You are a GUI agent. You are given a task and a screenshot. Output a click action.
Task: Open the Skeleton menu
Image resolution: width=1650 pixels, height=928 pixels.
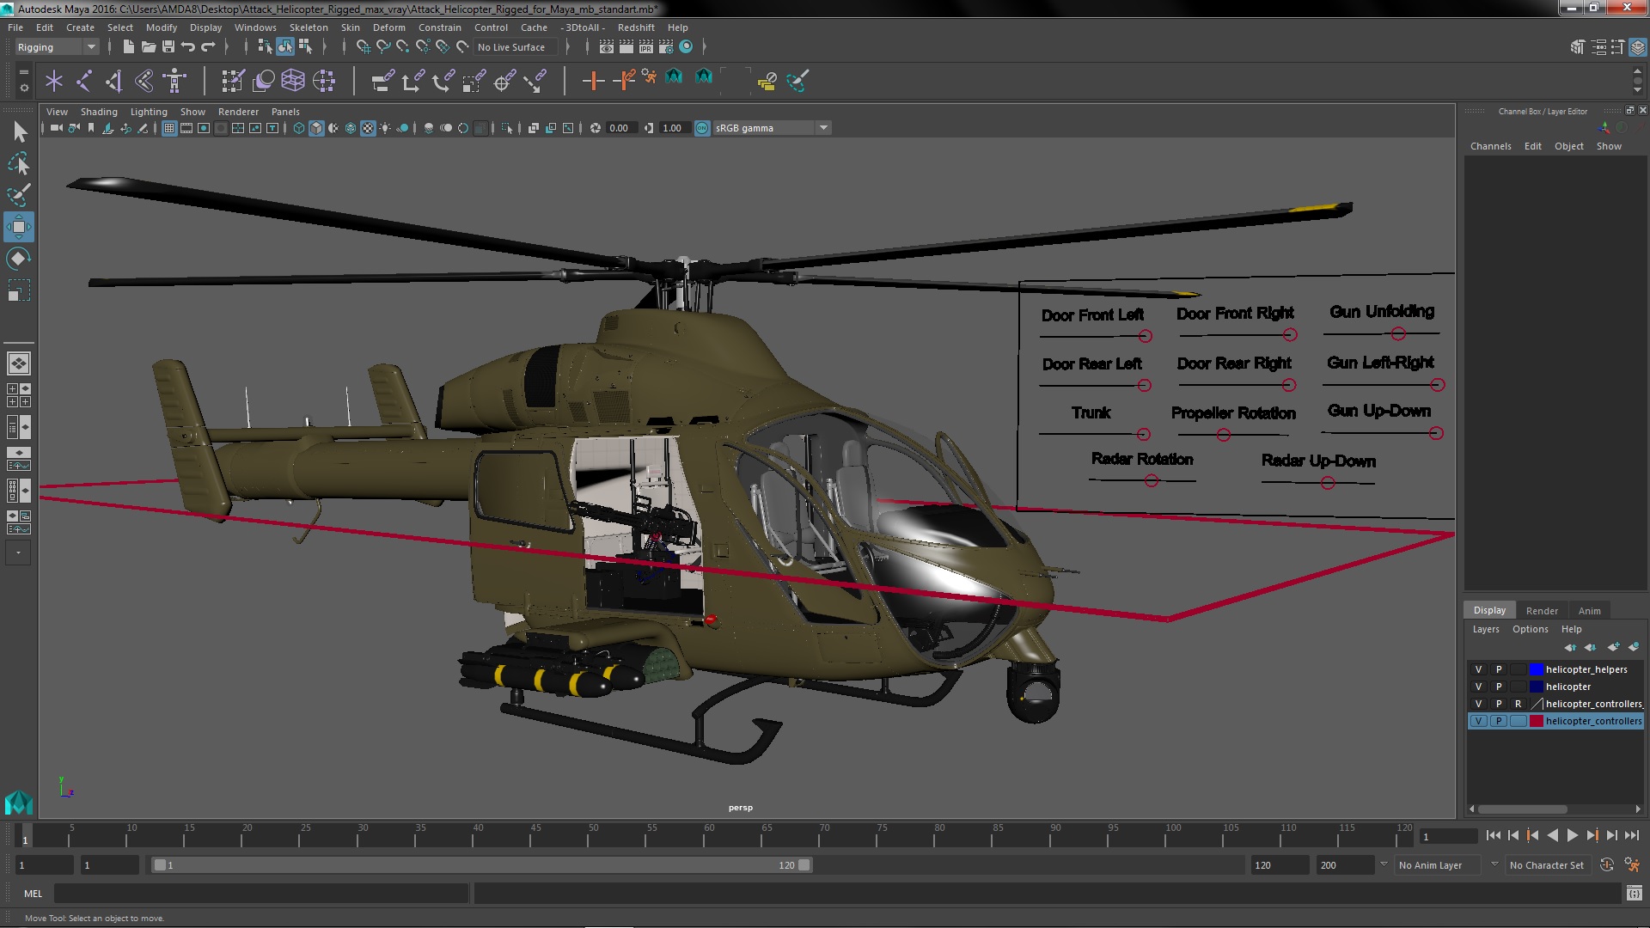point(309,27)
